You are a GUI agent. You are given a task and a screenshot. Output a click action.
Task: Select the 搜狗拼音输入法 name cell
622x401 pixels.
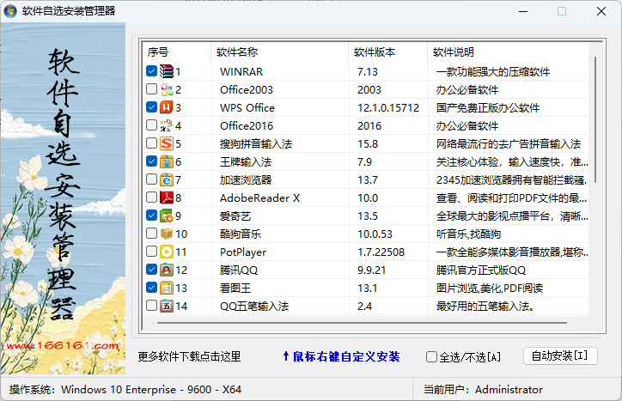click(256, 144)
